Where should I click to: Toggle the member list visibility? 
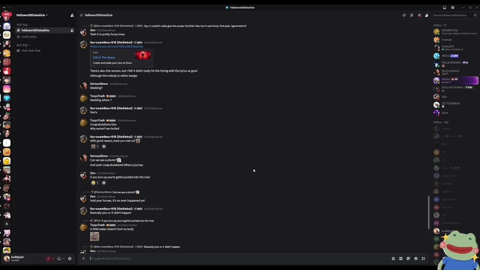tap(427, 15)
